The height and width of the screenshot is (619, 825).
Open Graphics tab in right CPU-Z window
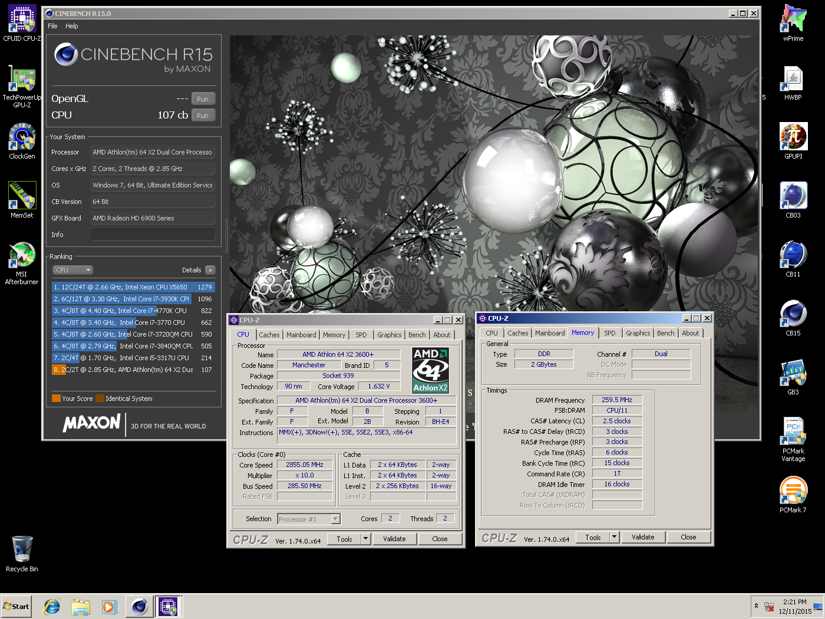(638, 333)
